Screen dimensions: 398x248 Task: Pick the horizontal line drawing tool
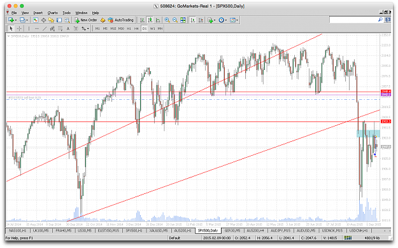(x=36, y=29)
